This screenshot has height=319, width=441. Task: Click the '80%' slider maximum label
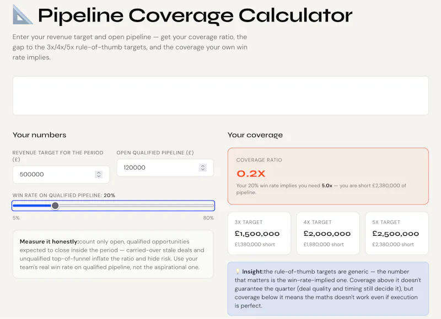(x=208, y=218)
